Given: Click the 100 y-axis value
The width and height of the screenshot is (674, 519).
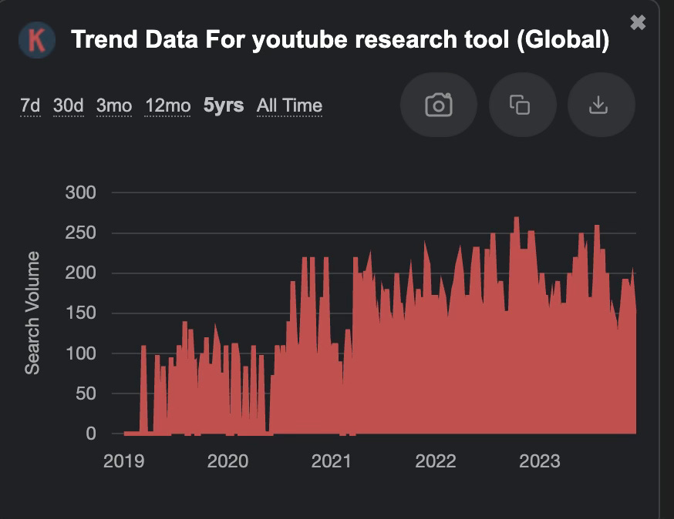Looking at the screenshot, I should (x=81, y=353).
